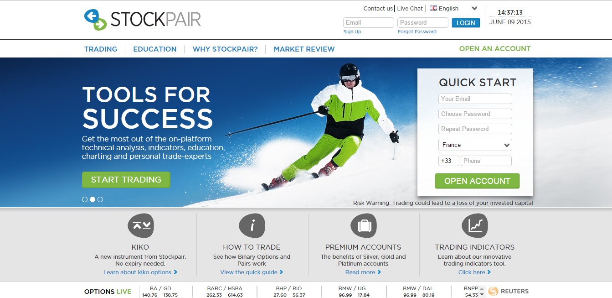Select the first carousel slide dot
This screenshot has width=612, height=298.
coord(85,199)
